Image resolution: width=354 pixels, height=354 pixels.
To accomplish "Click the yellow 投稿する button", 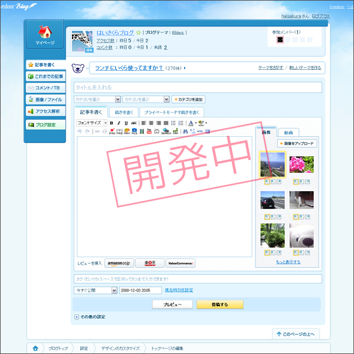I will point(220,304).
